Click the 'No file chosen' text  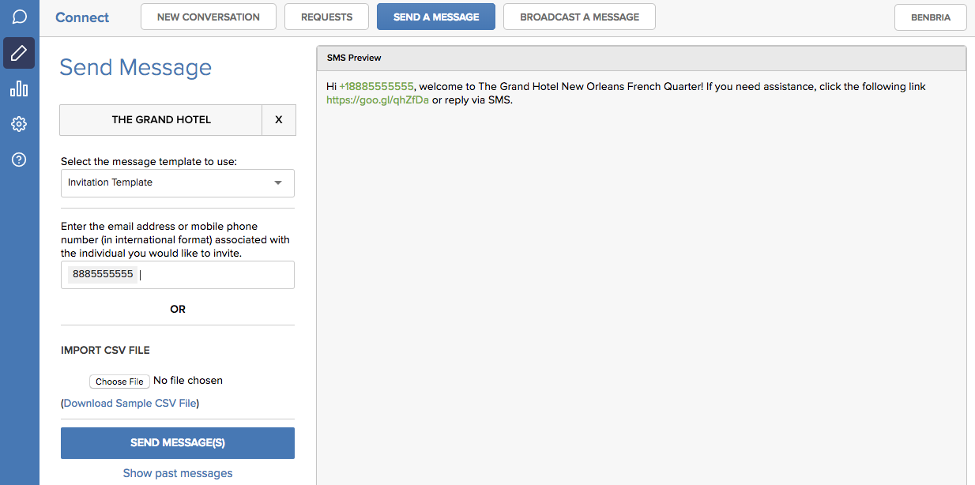tap(188, 381)
